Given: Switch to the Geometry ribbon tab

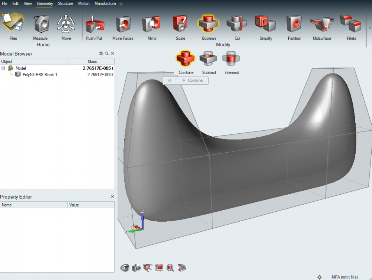Looking at the screenshot, I should tap(45, 4).
